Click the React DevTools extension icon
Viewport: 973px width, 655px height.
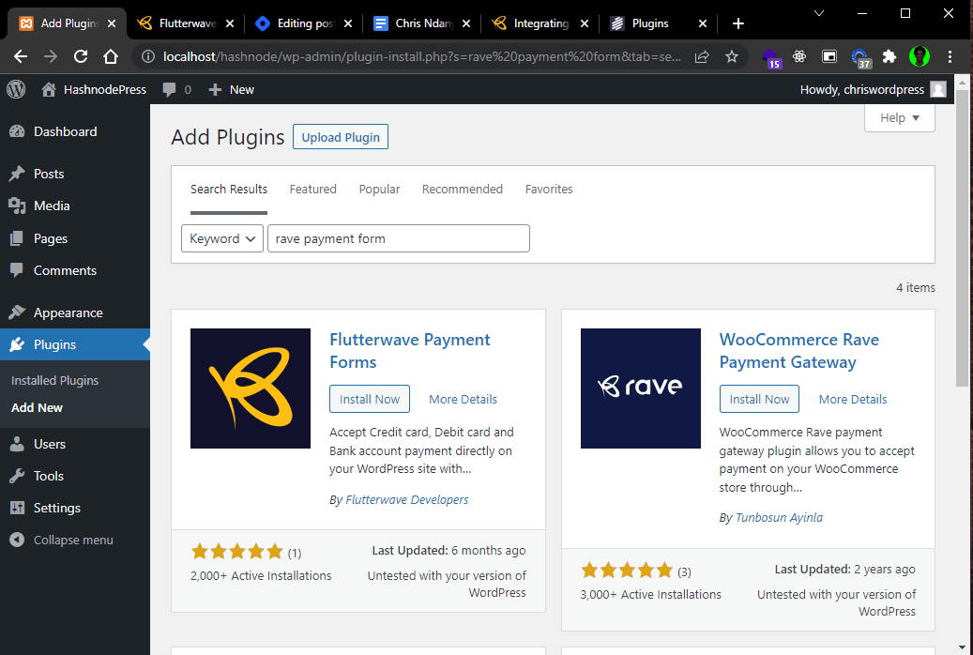click(x=799, y=56)
